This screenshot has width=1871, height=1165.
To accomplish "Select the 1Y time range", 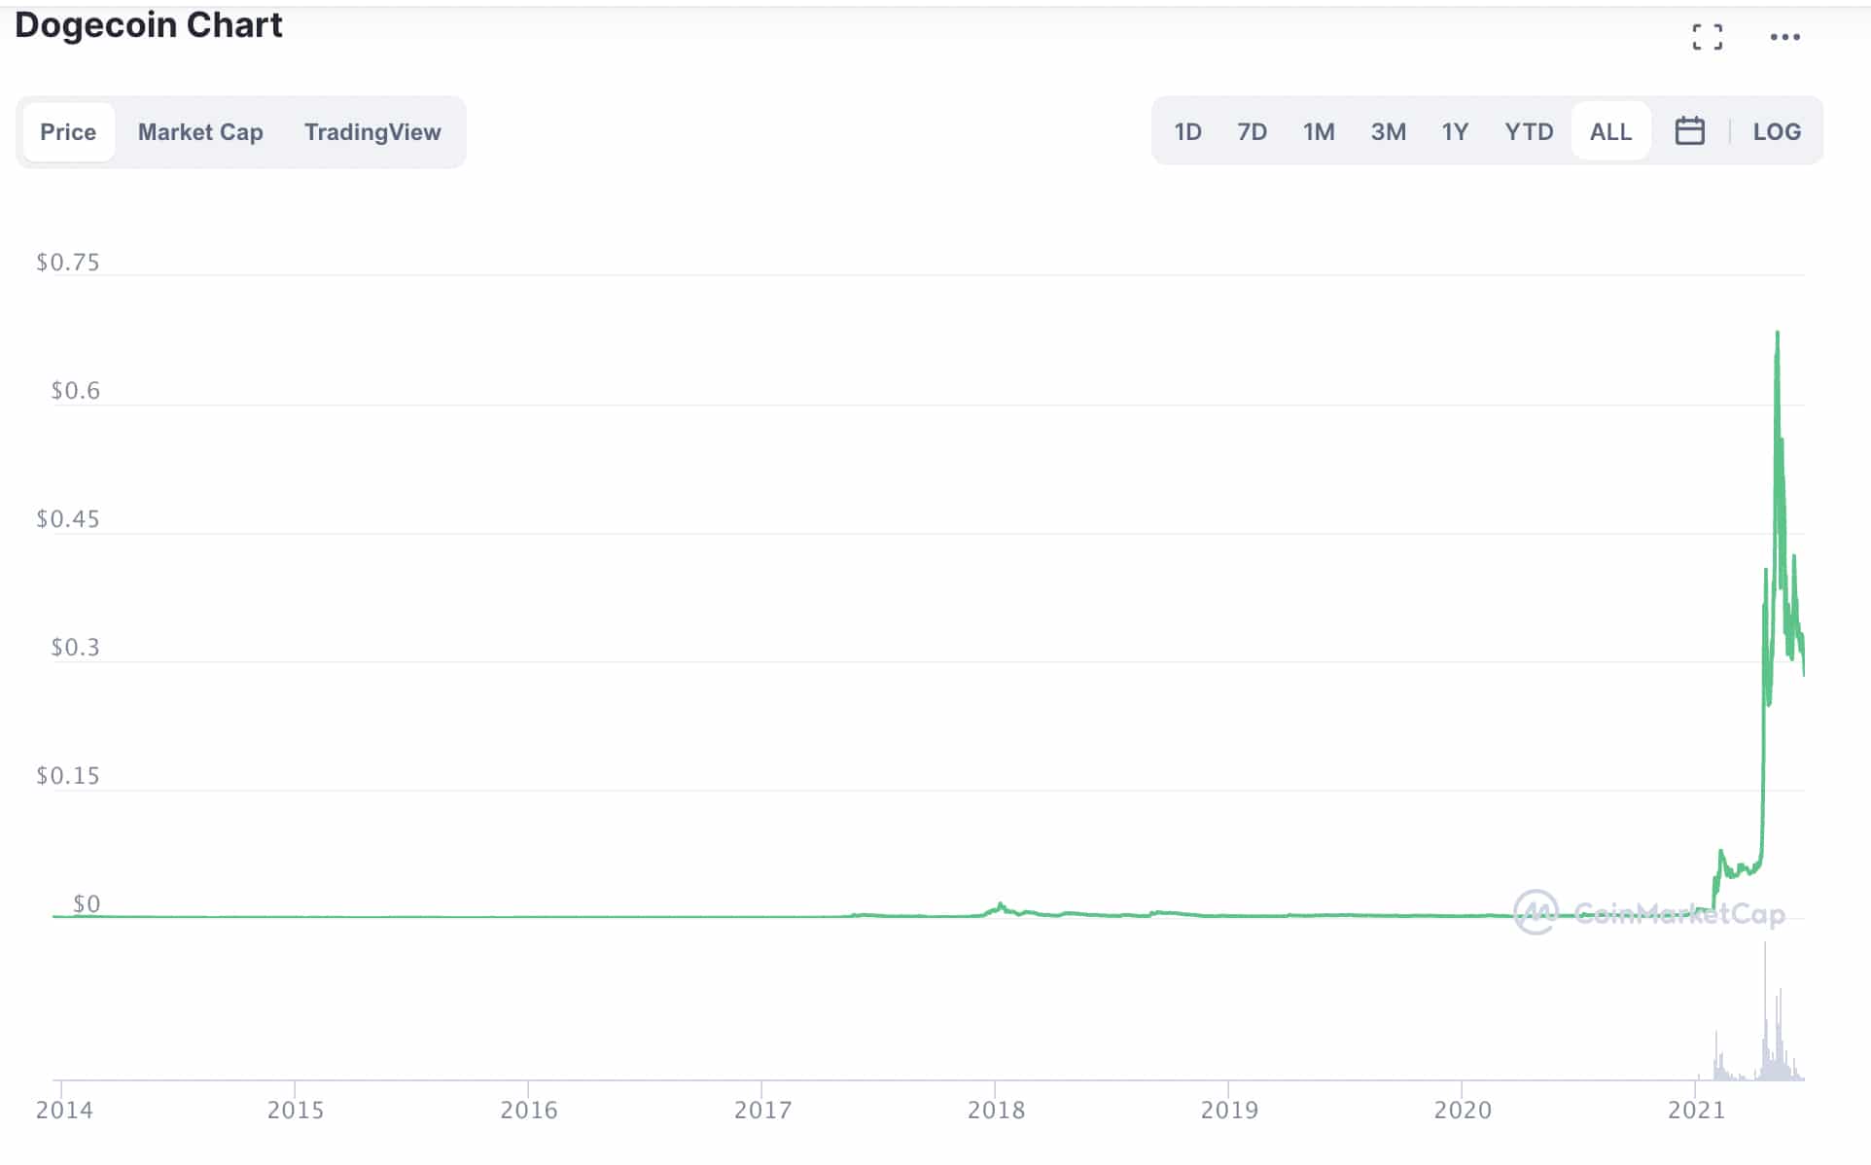I will pos(1454,131).
